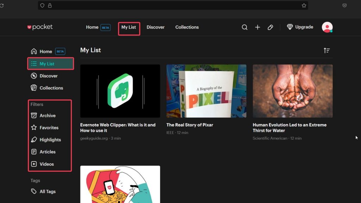Click the Highlights marker icon
361x203 pixels.
34,140
